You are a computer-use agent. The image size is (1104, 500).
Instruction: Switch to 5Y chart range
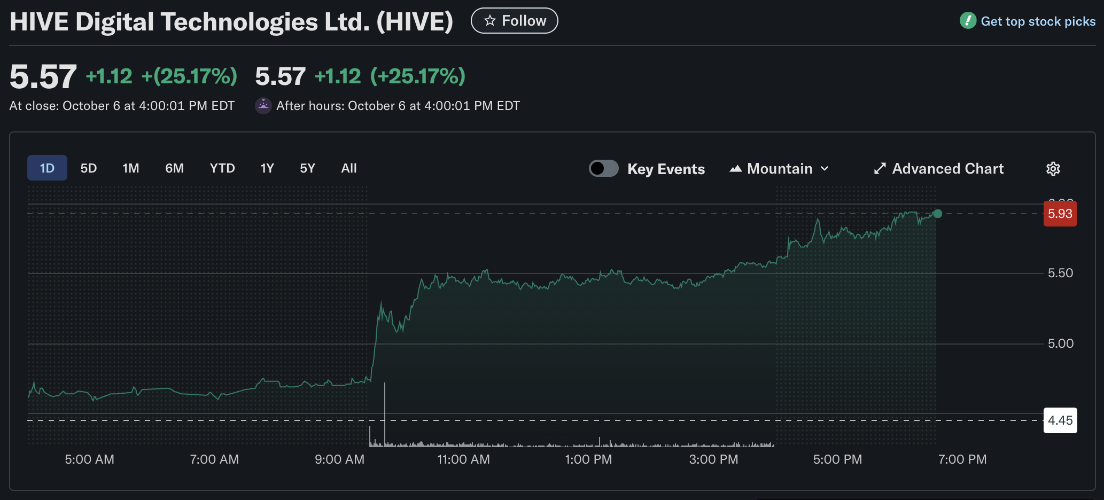coord(307,168)
